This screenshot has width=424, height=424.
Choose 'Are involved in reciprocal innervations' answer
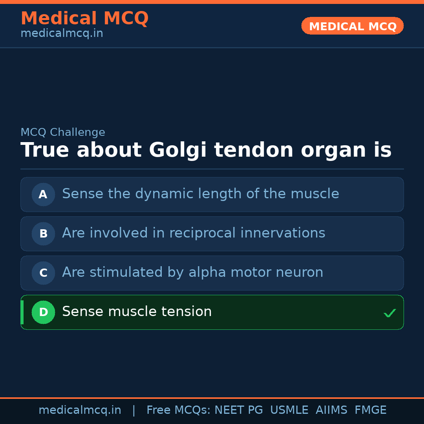[194, 233]
